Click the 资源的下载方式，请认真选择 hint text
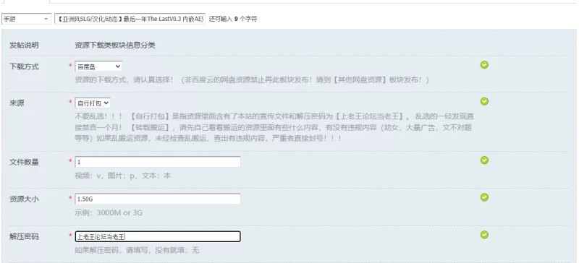 [x=252, y=80]
